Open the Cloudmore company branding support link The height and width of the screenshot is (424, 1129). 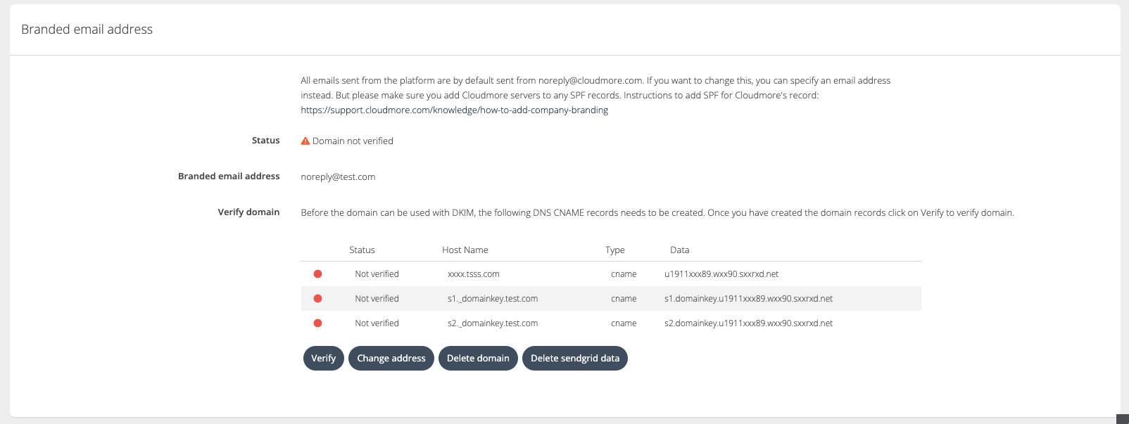(454, 110)
